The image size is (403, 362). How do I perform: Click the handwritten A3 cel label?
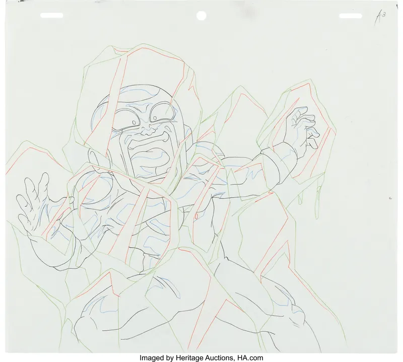[380, 18]
